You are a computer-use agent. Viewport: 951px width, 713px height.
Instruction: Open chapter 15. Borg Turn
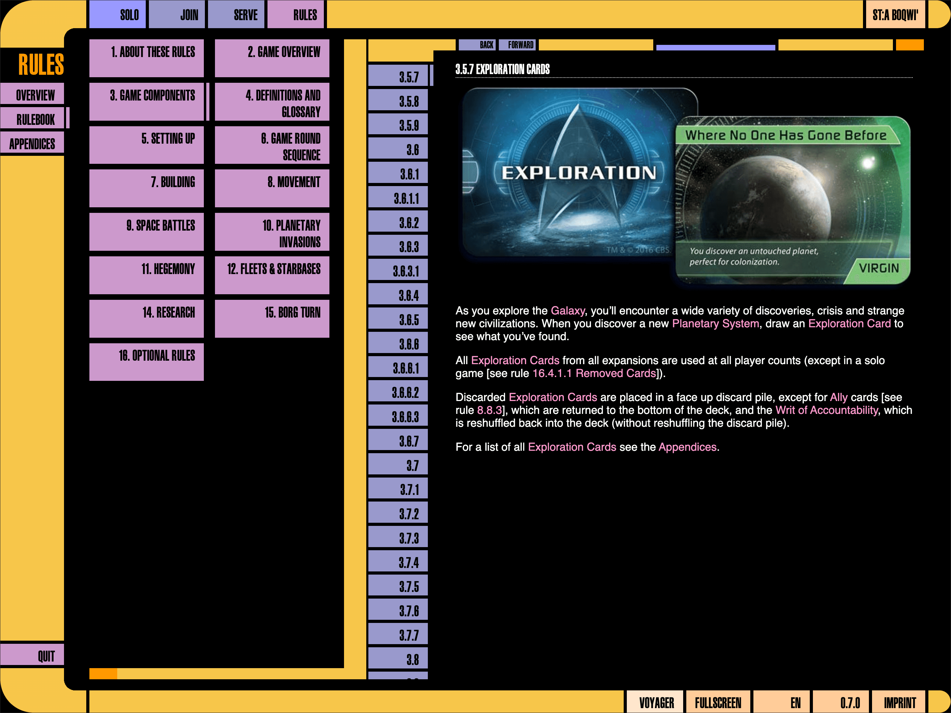[272, 319]
